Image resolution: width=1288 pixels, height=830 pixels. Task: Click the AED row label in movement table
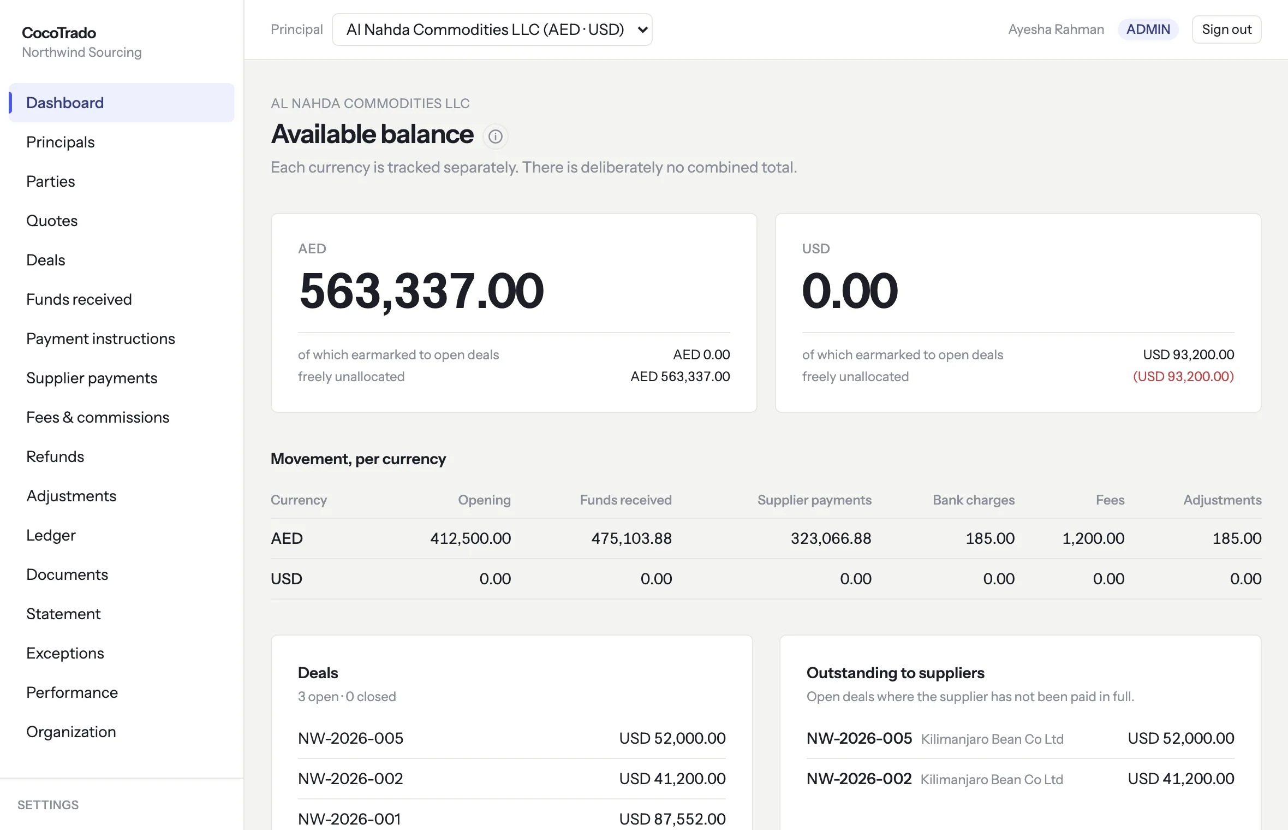pyautogui.click(x=287, y=538)
